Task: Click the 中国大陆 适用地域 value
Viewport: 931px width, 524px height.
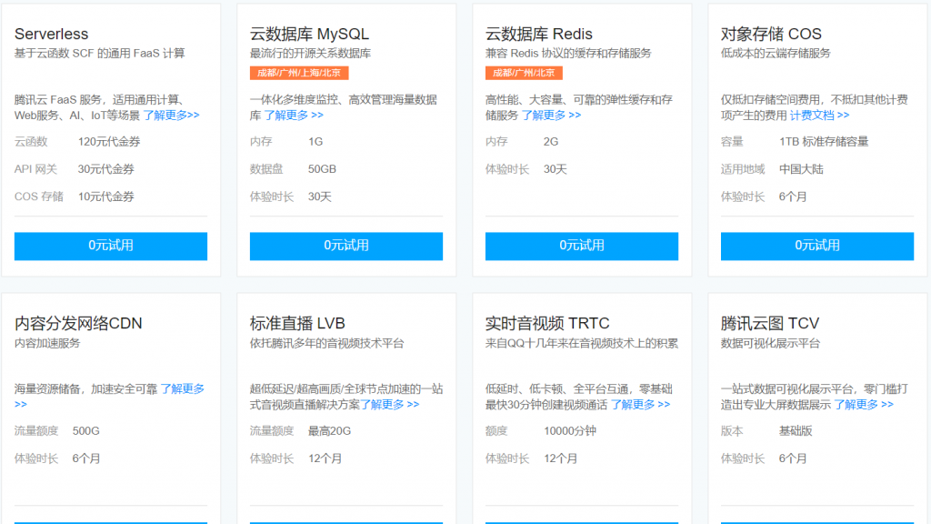Action: [x=801, y=169]
